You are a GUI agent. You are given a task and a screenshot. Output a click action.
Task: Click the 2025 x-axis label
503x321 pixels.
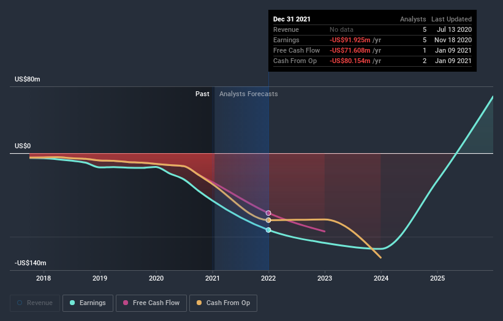point(437,278)
